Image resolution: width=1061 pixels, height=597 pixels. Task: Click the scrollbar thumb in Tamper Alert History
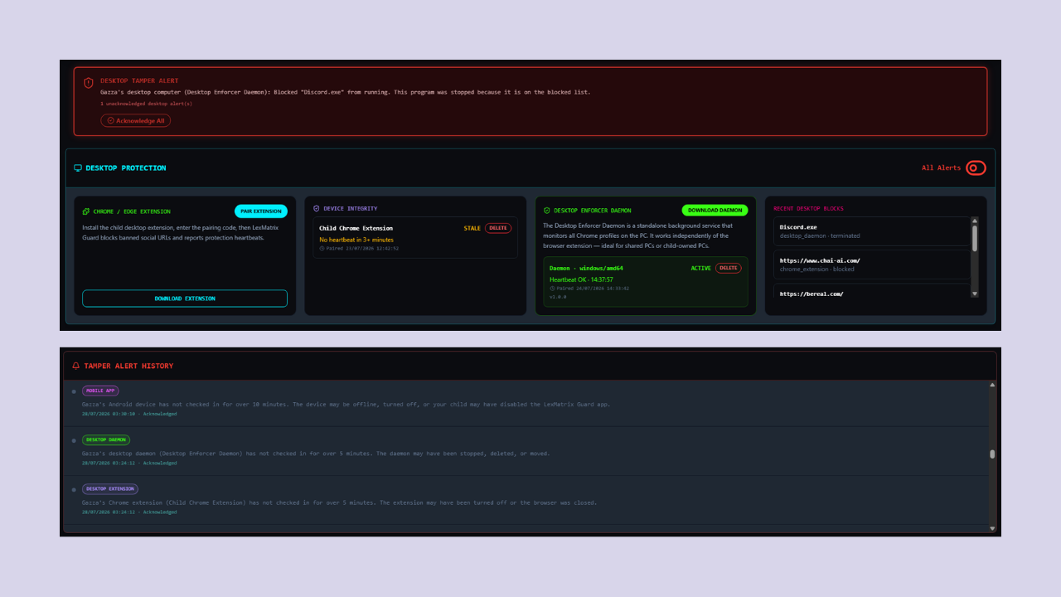(x=992, y=454)
